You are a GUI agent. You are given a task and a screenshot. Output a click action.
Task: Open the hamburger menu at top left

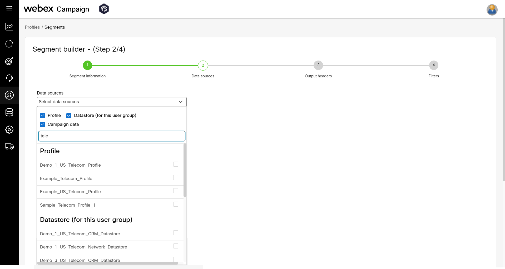click(9, 9)
